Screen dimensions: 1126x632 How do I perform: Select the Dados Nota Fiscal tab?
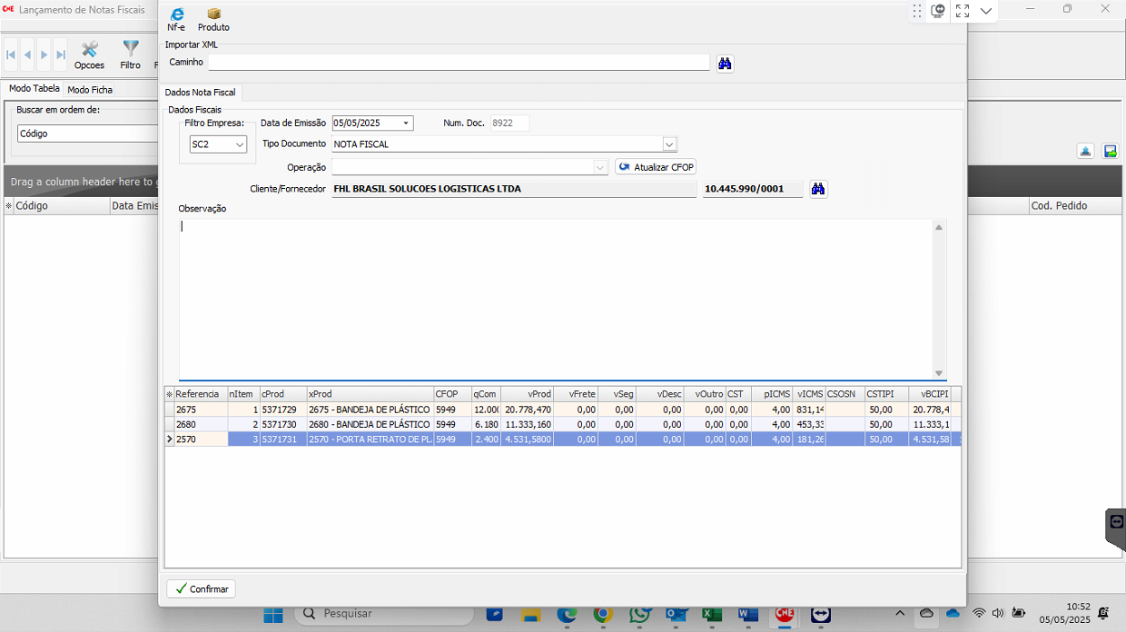pyautogui.click(x=200, y=93)
